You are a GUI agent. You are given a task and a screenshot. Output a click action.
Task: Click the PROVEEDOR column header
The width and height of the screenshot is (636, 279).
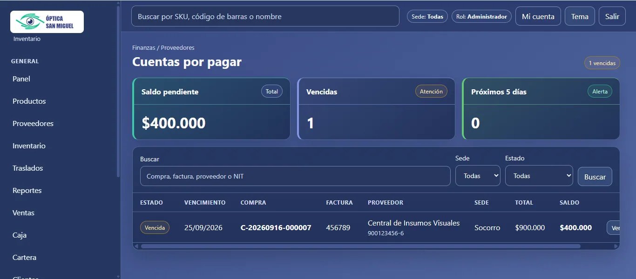click(386, 203)
